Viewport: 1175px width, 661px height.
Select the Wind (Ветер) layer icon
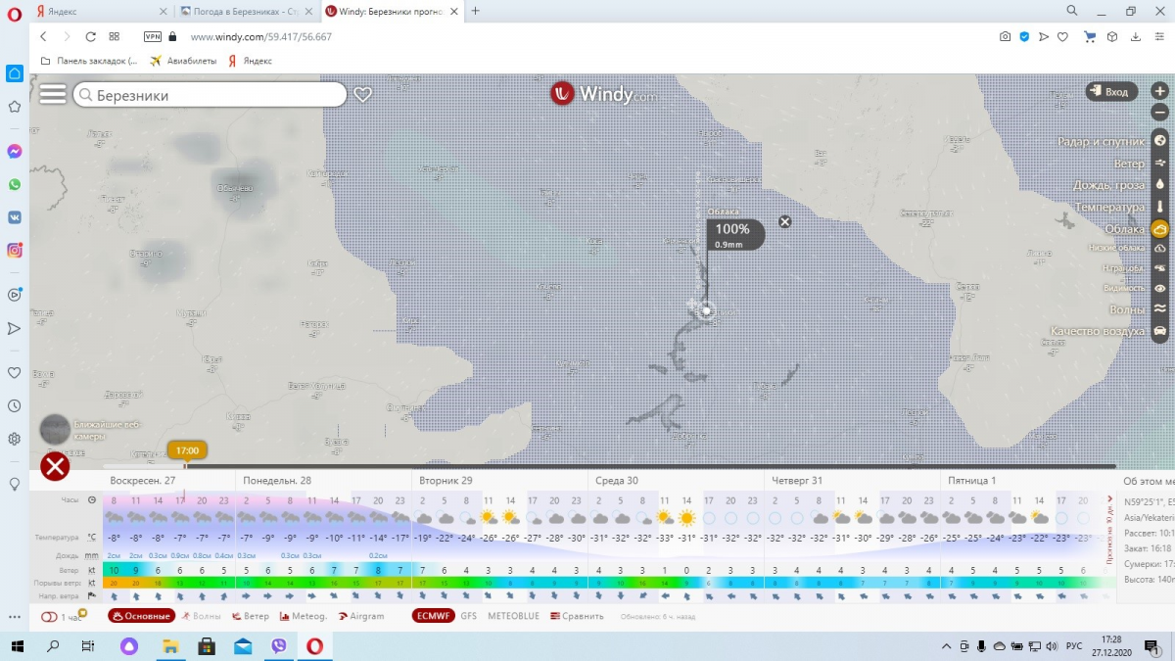pyautogui.click(x=1159, y=164)
